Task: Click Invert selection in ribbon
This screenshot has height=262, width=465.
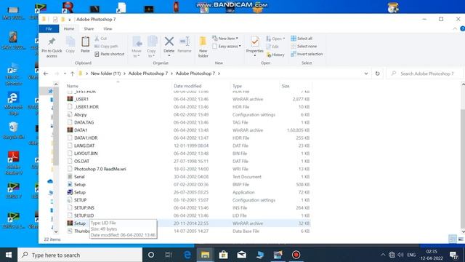Action: click(x=307, y=54)
